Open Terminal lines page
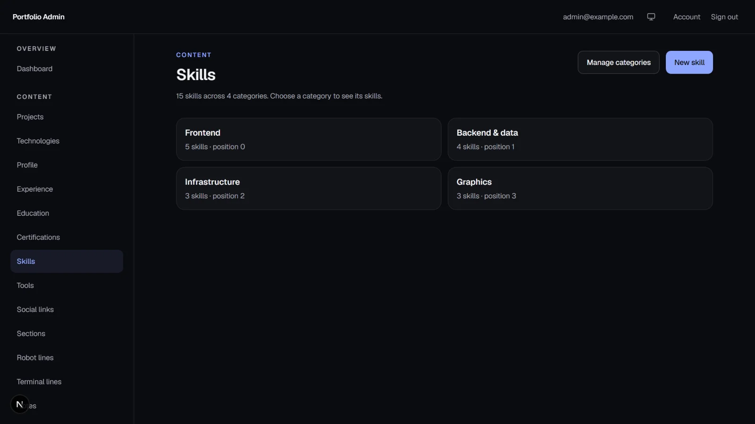Screen dimensions: 755x424 (x=67, y=381)
